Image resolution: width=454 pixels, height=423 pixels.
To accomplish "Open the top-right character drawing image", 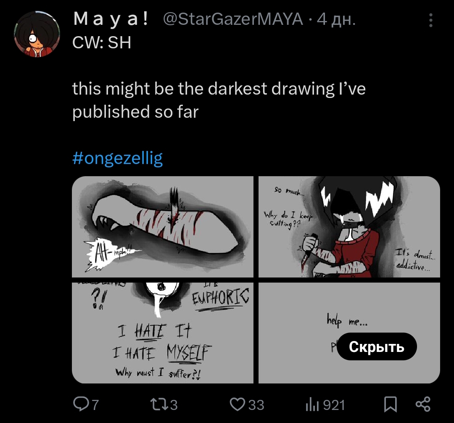I will [349, 227].
